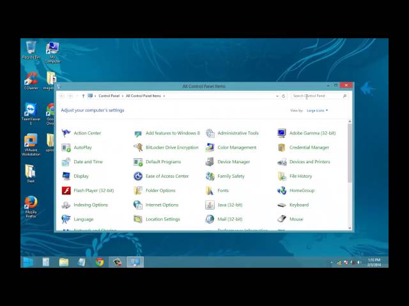The height and width of the screenshot is (306, 409).
Task: Open the HomeGroup icon
Action: coord(282,191)
